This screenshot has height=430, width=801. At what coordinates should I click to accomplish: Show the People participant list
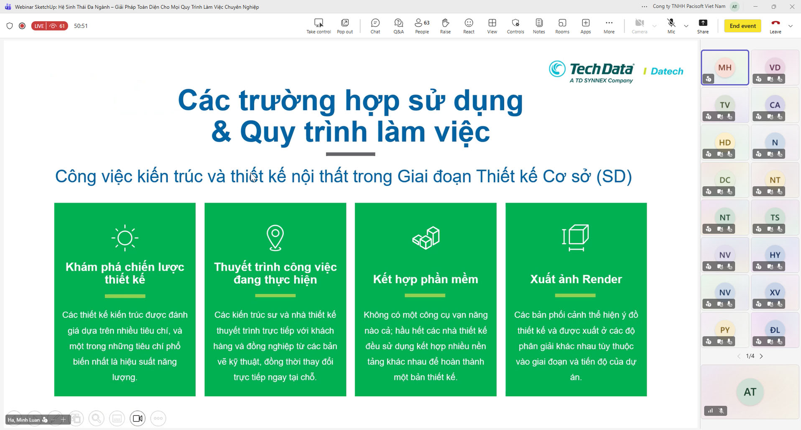pyautogui.click(x=422, y=26)
